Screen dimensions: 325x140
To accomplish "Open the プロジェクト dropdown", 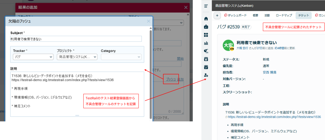I will coord(77,57).
